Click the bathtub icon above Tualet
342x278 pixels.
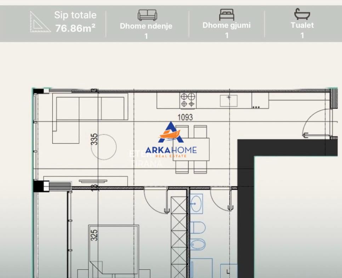point(302,14)
